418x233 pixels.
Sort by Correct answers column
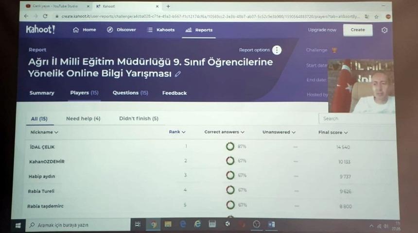coord(224,132)
